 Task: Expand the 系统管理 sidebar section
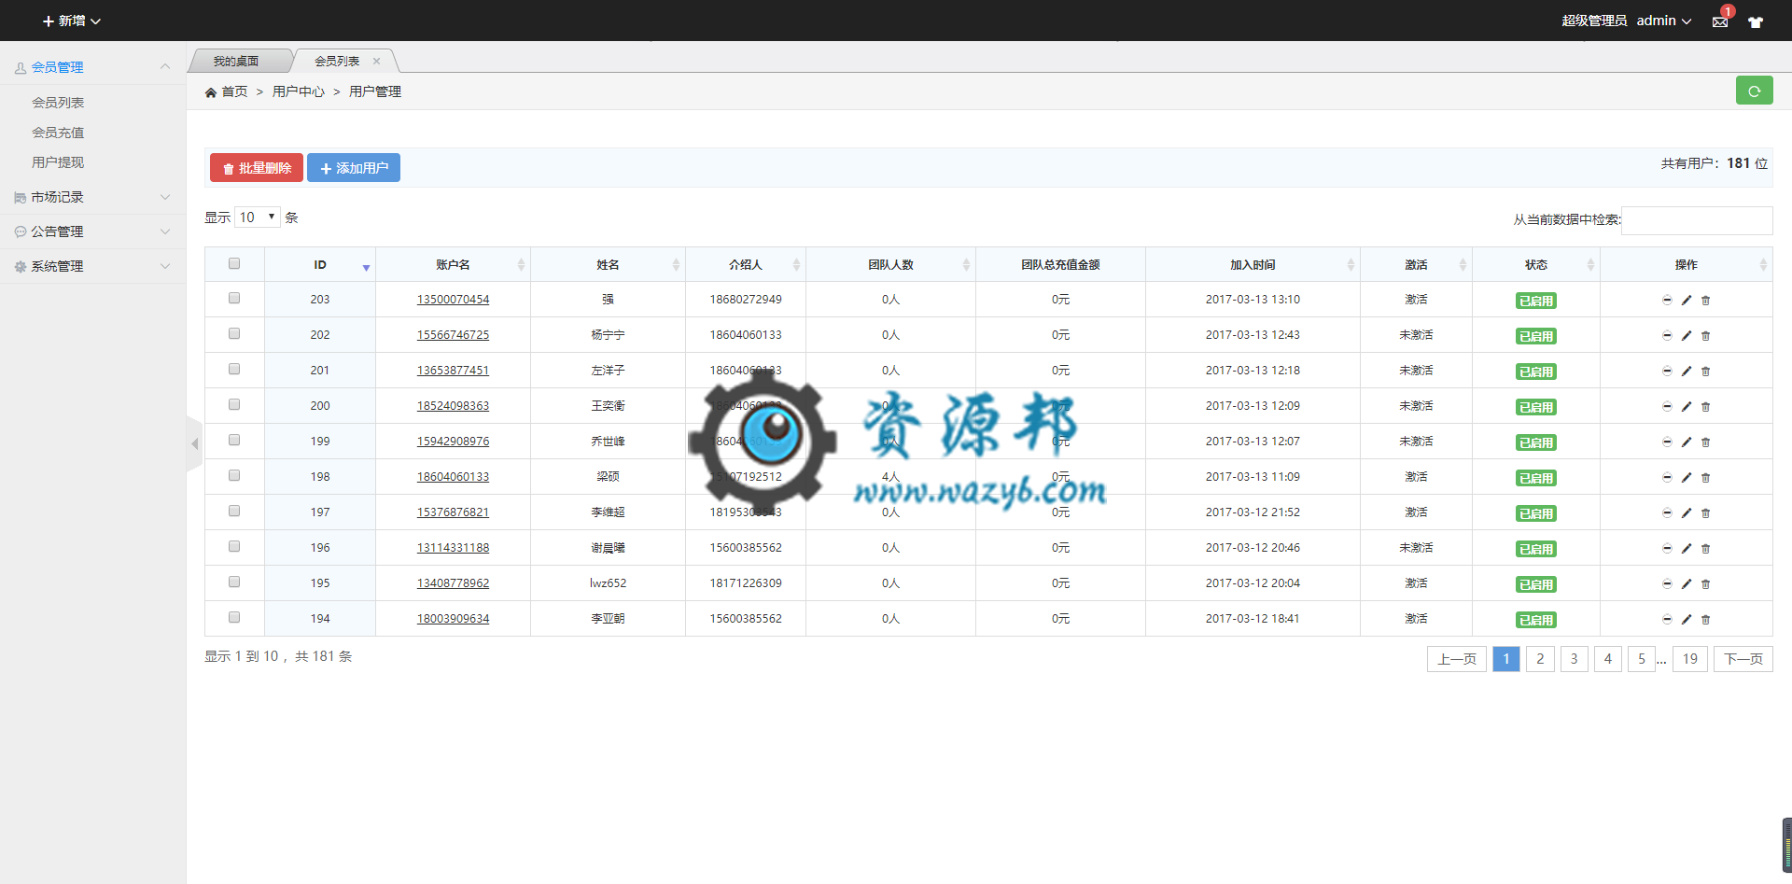click(93, 266)
